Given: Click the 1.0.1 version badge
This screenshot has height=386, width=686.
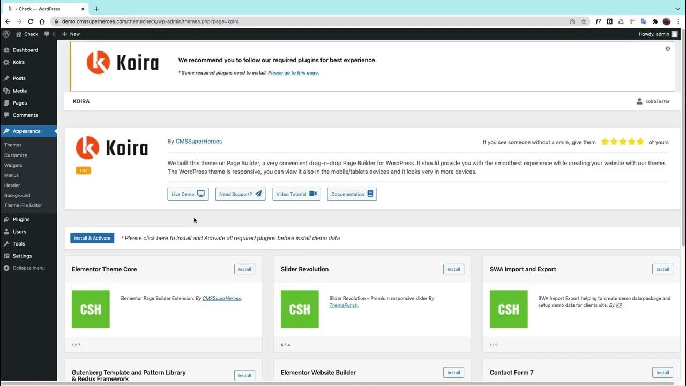Looking at the screenshot, I should pyautogui.click(x=84, y=170).
